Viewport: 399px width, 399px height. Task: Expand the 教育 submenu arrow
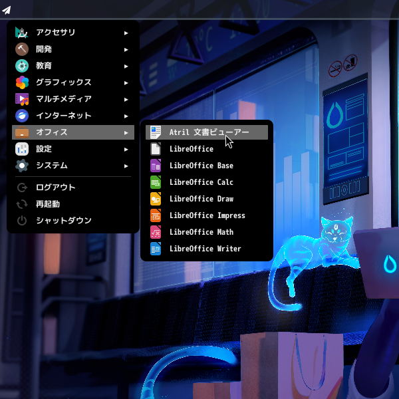126,66
